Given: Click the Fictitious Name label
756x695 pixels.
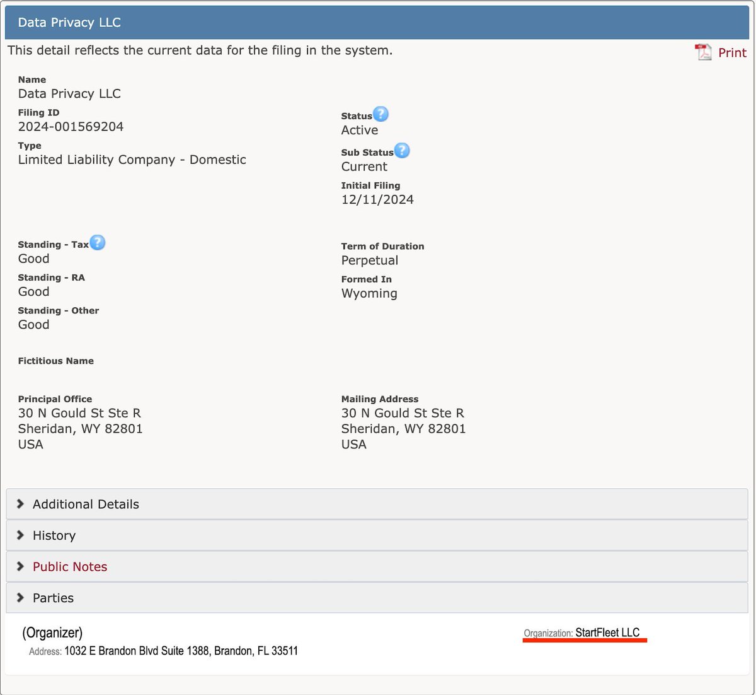Looking at the screenshot, I should point(55,361).
